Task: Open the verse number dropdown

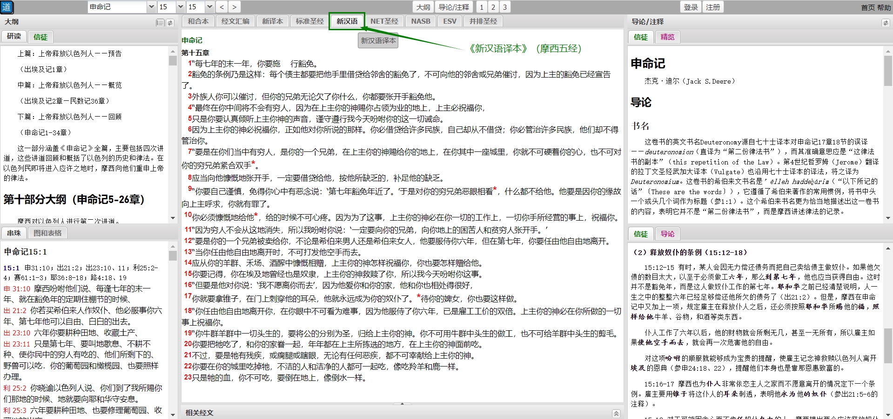Action: (209, 7)
